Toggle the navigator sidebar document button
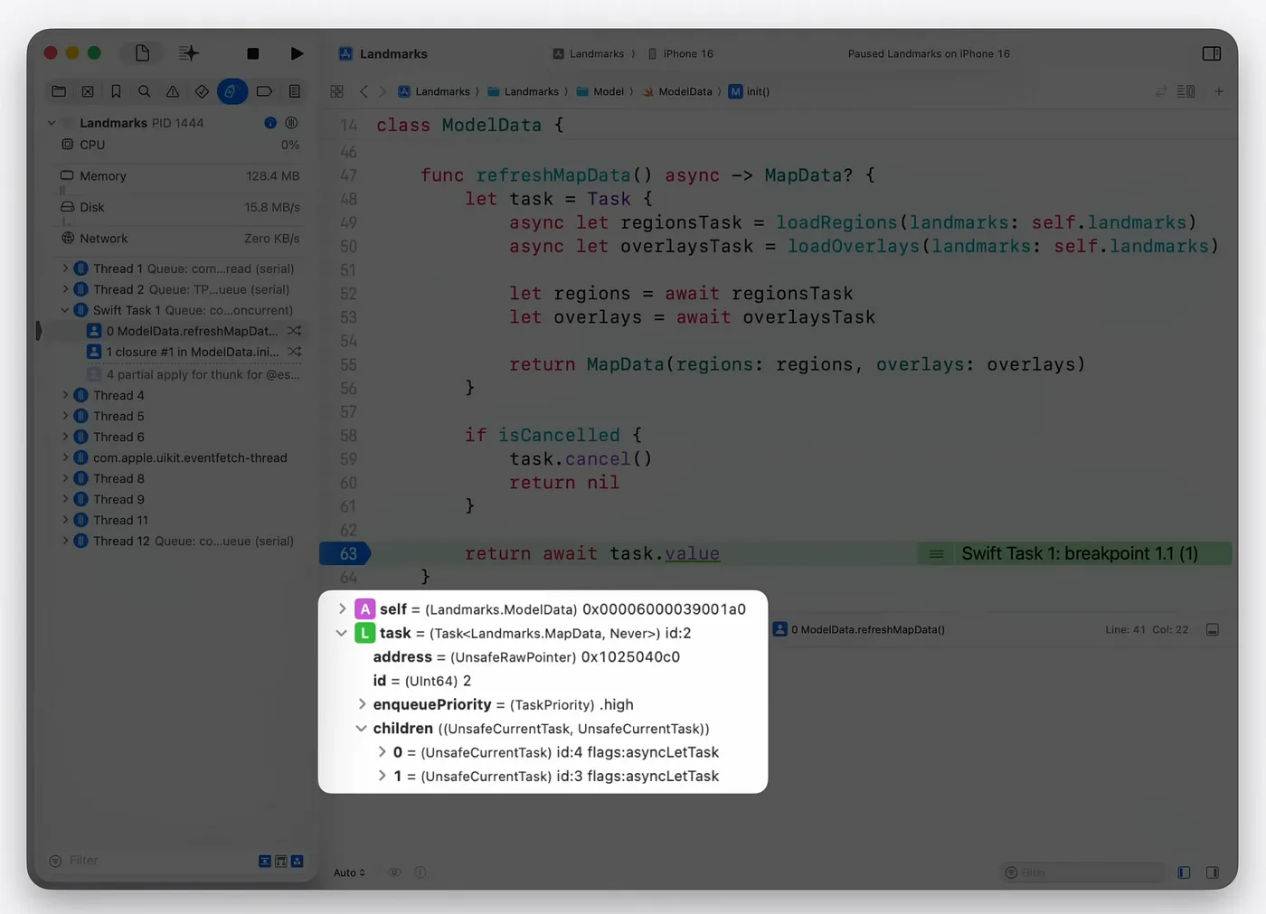Image resolution: width=1266 pixels, height=914 pixels. [142, 53]
